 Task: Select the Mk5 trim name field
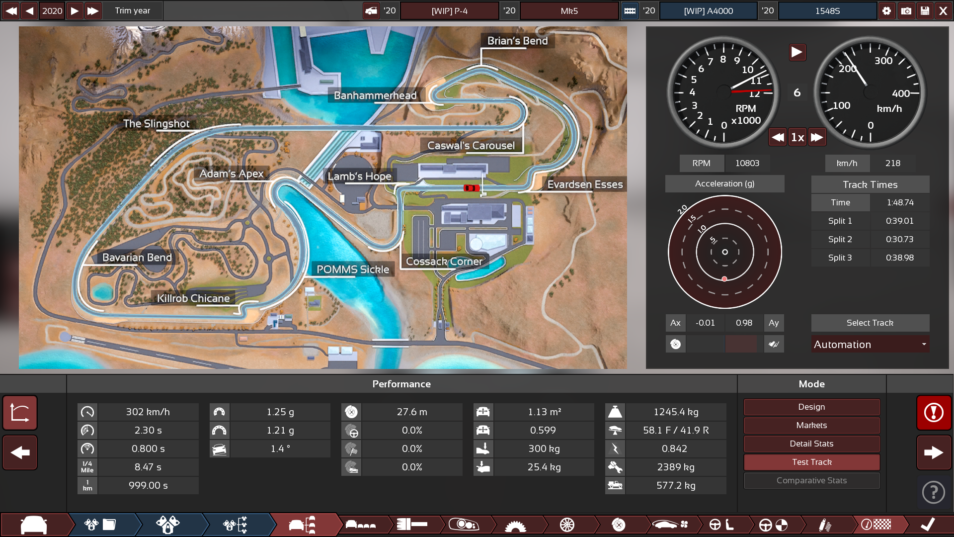569,10
